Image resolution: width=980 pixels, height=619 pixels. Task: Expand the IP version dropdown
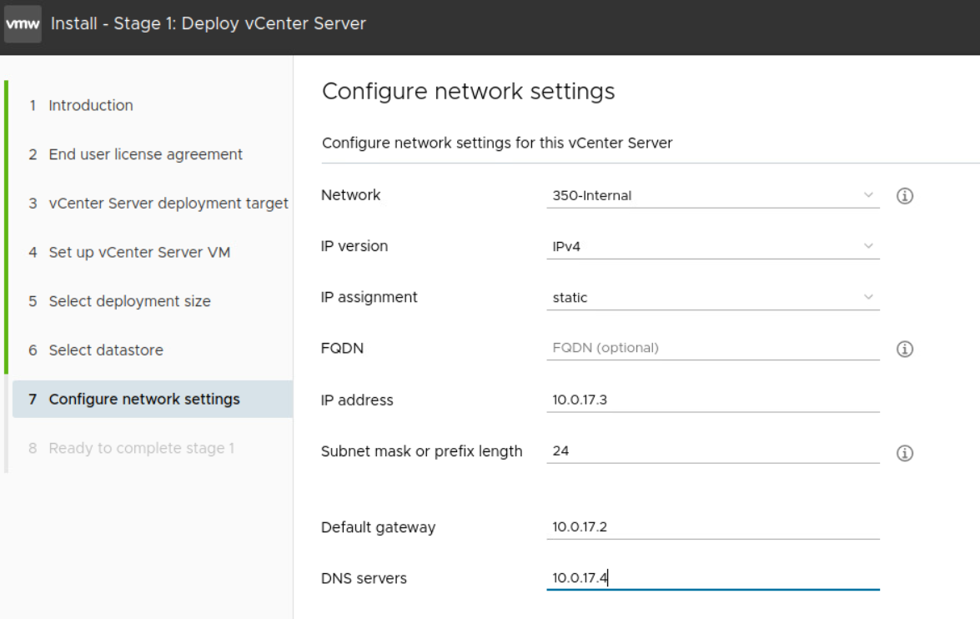point(712,247)
